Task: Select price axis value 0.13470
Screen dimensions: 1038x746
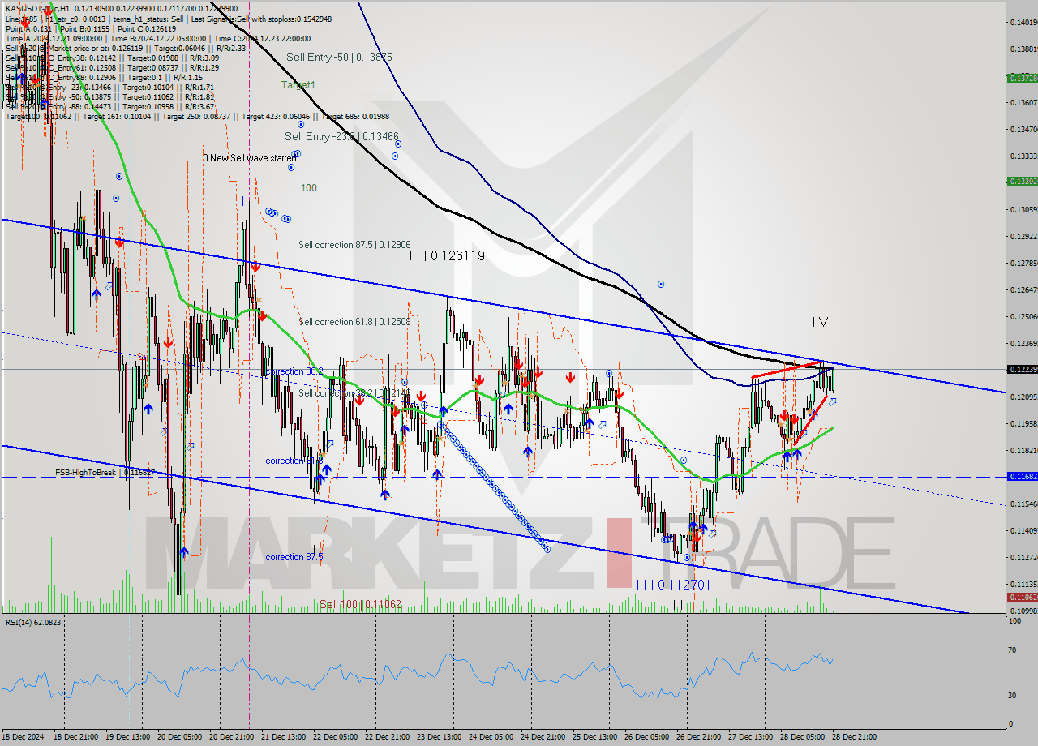Action: (1023, 130)
